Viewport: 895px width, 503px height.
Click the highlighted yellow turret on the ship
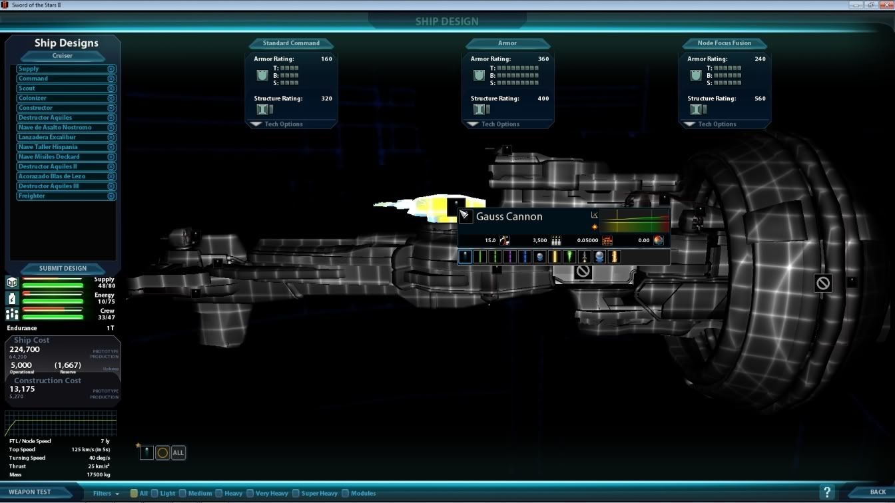click(x=430, y=206)
